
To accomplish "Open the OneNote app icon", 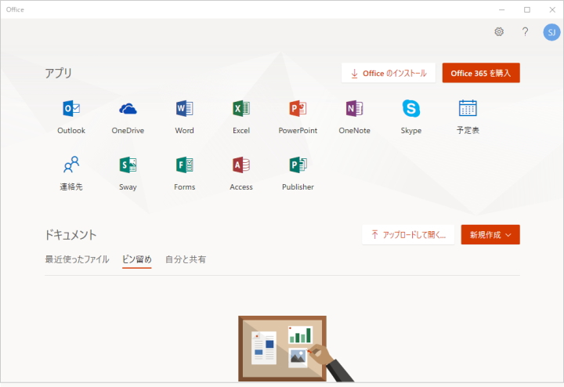I will click(x=354, y=108).
